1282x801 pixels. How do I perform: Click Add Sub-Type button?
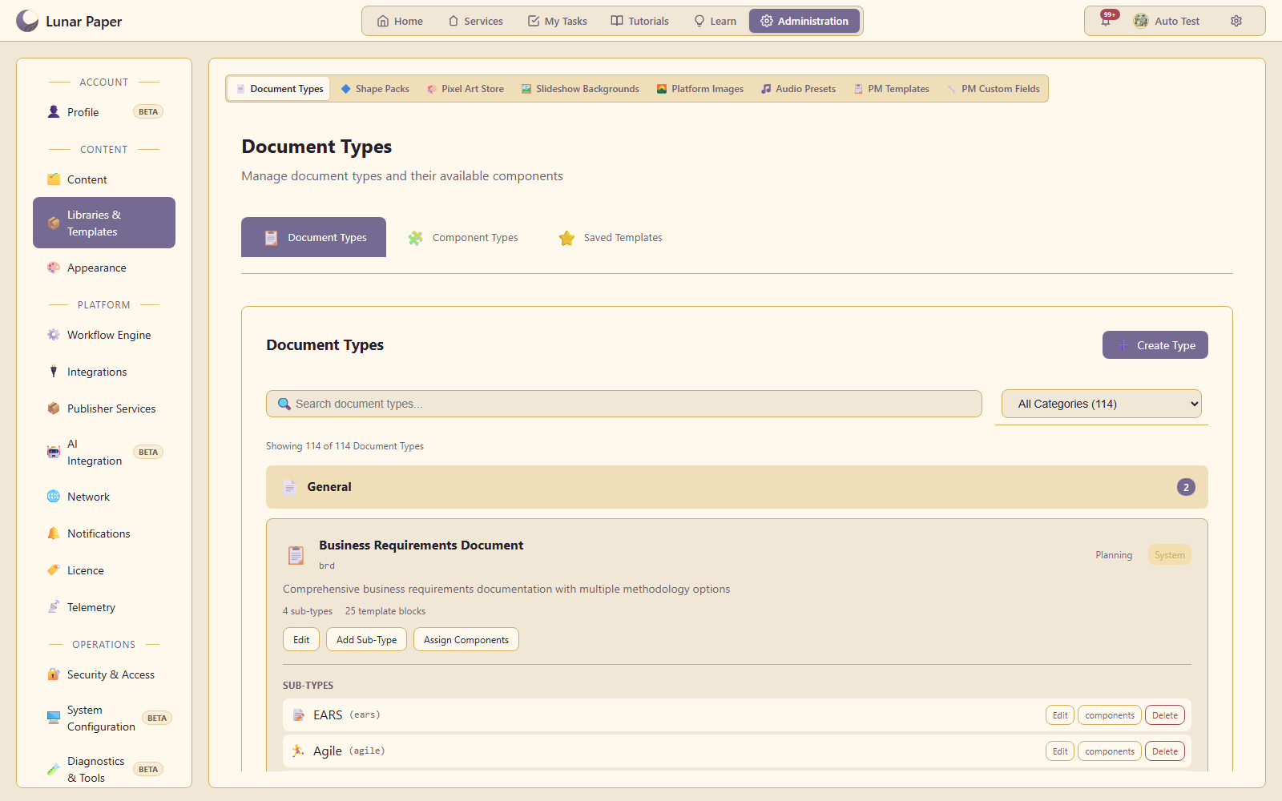[x=366, y=640]
